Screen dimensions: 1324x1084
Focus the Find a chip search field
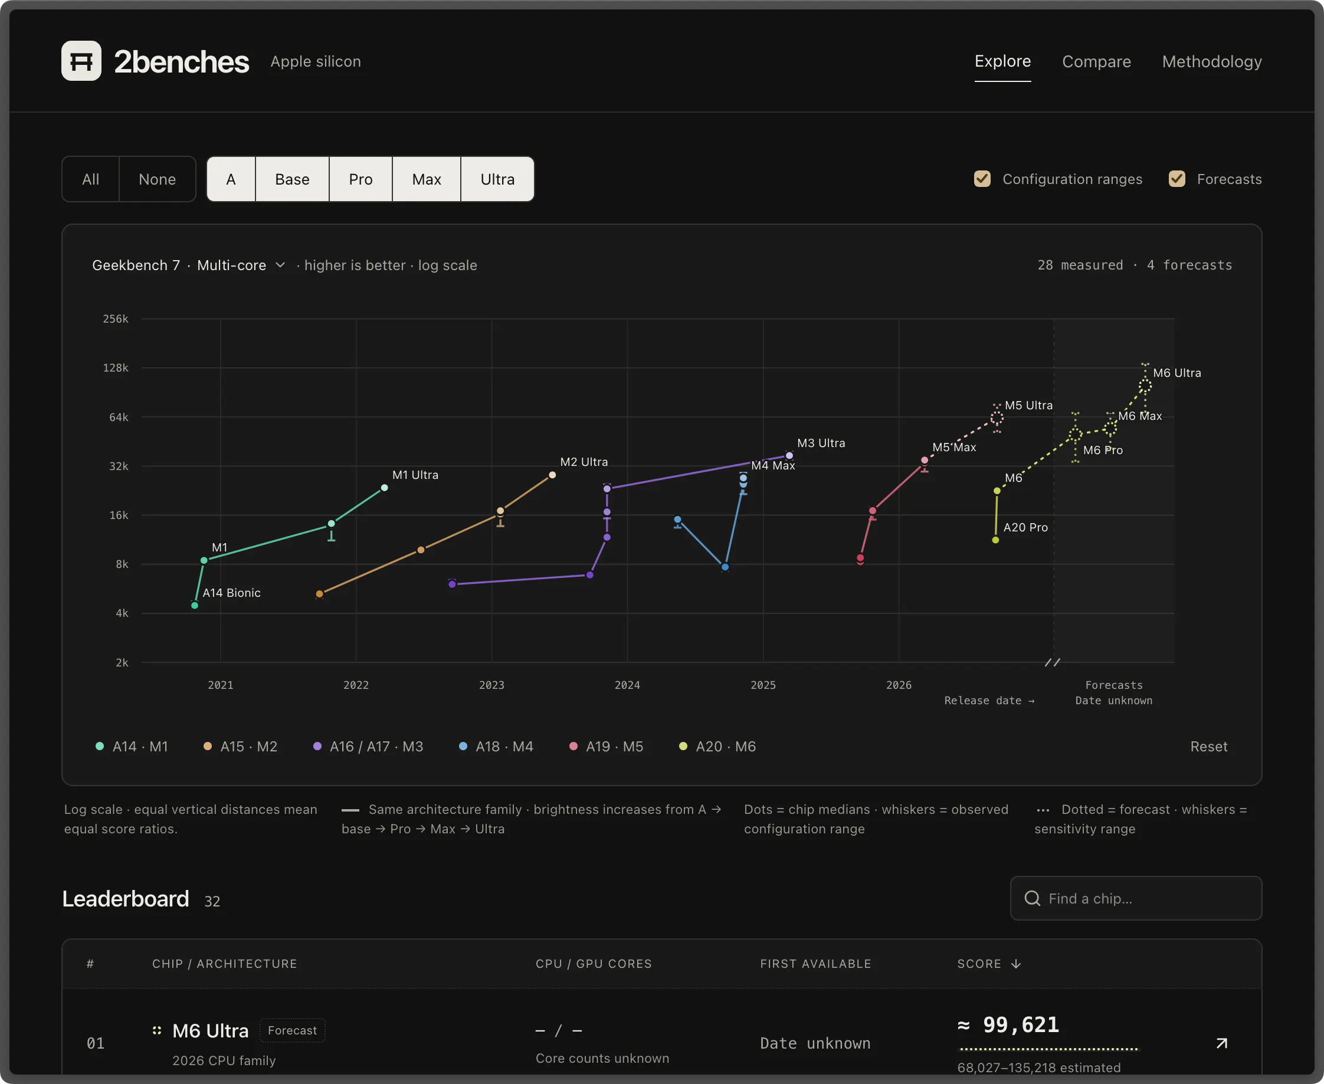[x=1135, y=898]
